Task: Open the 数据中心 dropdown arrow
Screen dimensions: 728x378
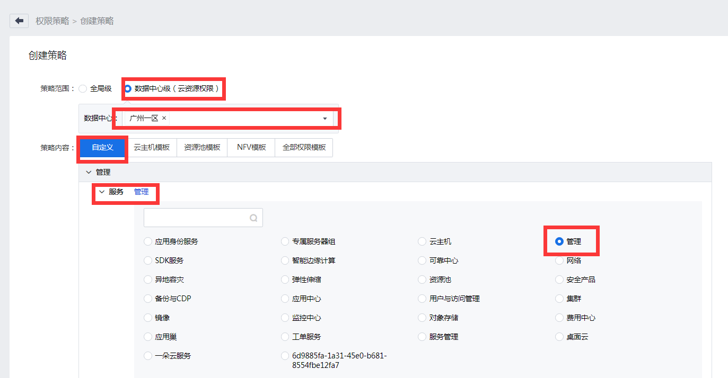Action: pos(325,119)
